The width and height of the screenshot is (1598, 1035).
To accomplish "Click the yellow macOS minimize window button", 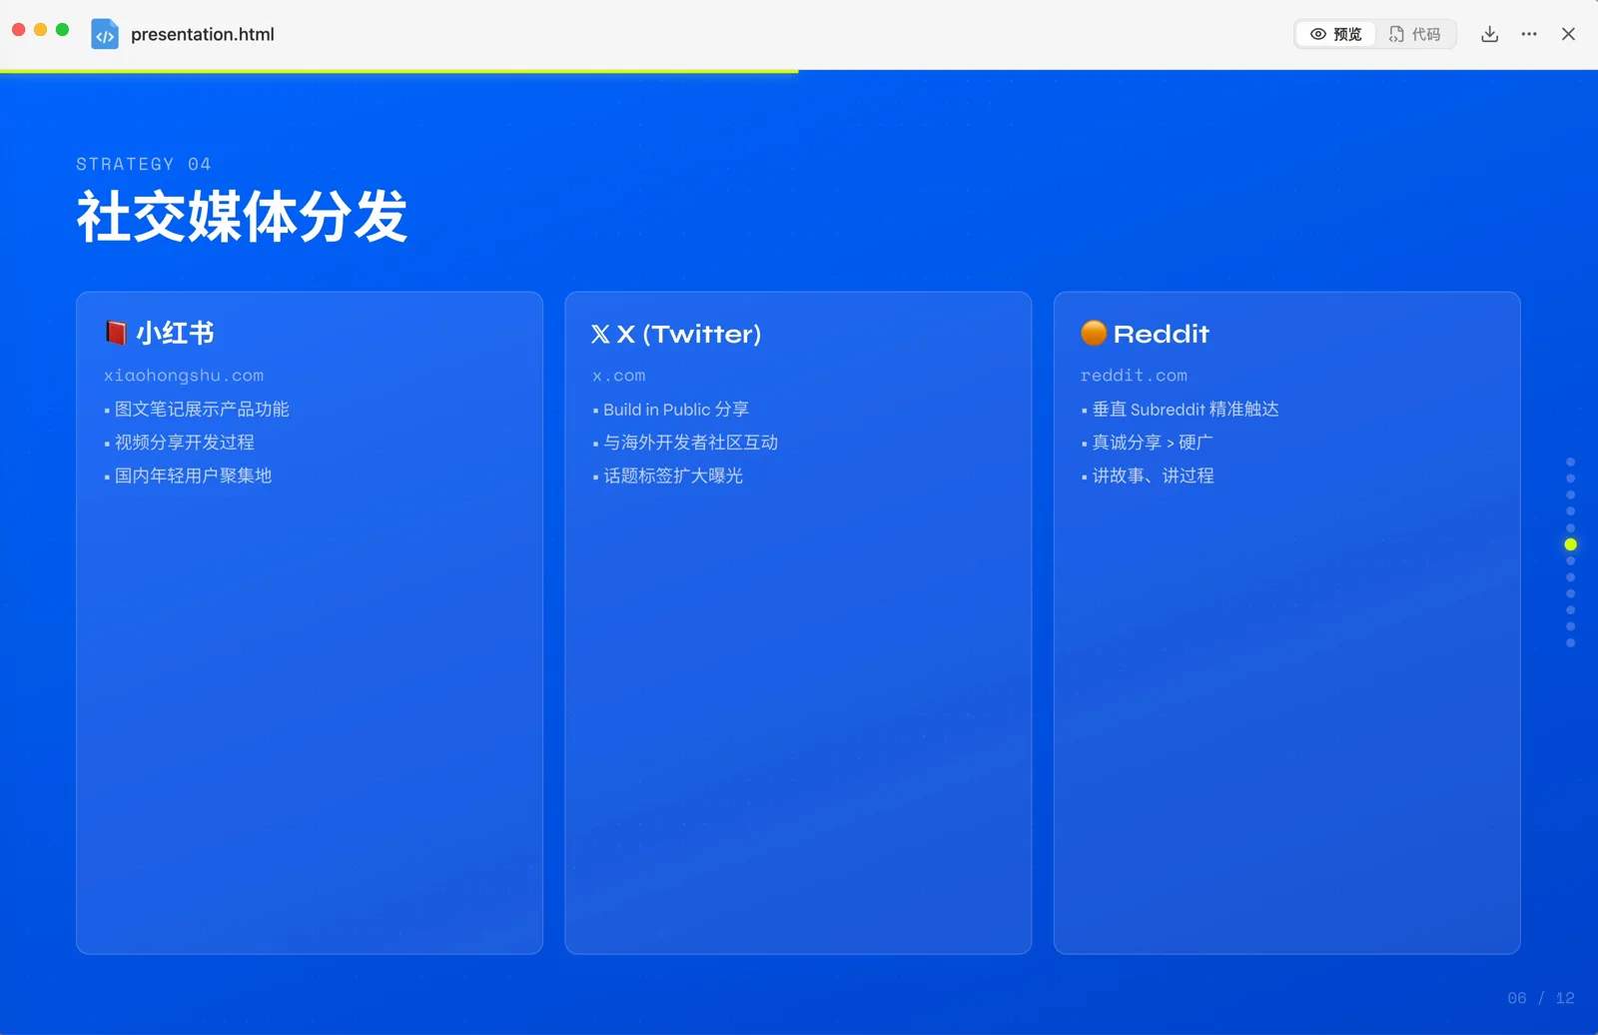I will tap(40, 30).
